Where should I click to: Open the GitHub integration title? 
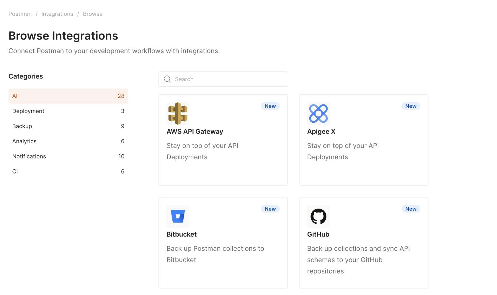[318, 234]
